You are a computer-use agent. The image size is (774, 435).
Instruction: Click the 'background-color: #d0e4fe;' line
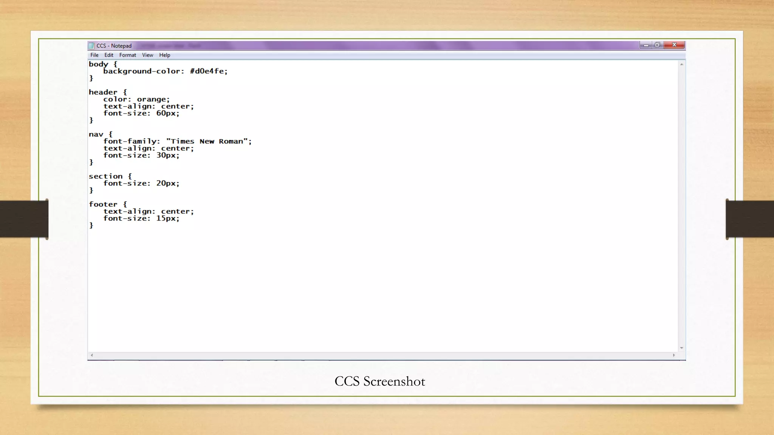click(x=166, y=71)
